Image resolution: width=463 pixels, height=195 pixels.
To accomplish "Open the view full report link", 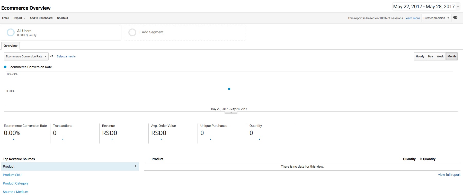I will (449, 175).
